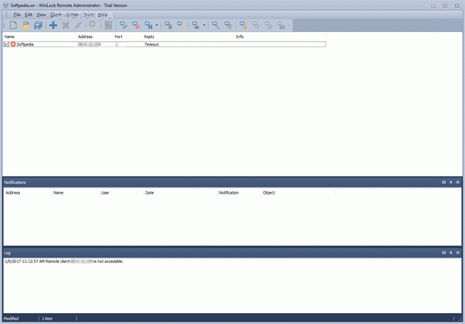This screenshot has width=465, height=324.
Task: Sort clients by Address column header
Action: (95, 36)
